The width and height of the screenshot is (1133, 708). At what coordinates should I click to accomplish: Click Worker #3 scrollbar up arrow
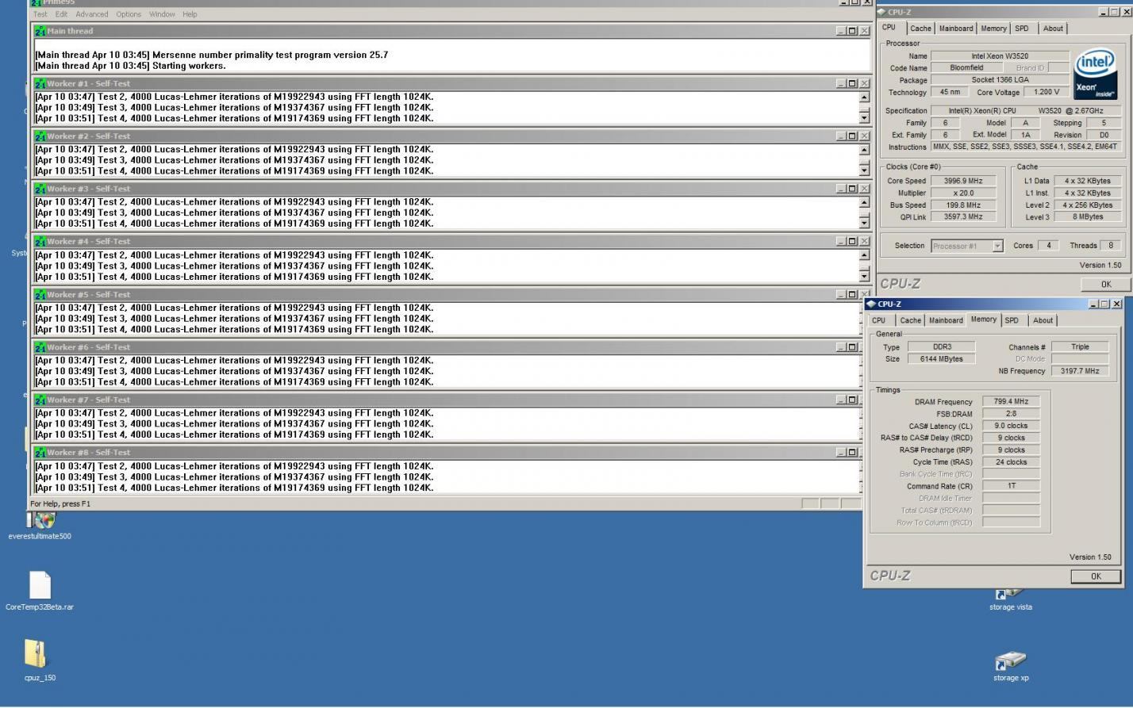pyautogui.click(x=864, y=202)
